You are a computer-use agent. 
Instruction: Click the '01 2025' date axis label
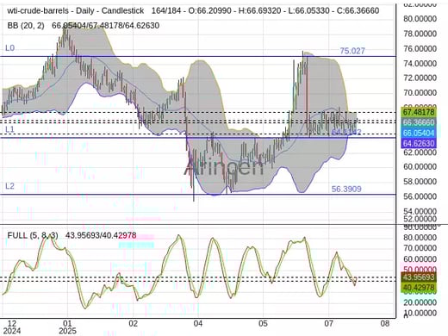[x=67, y=327]
